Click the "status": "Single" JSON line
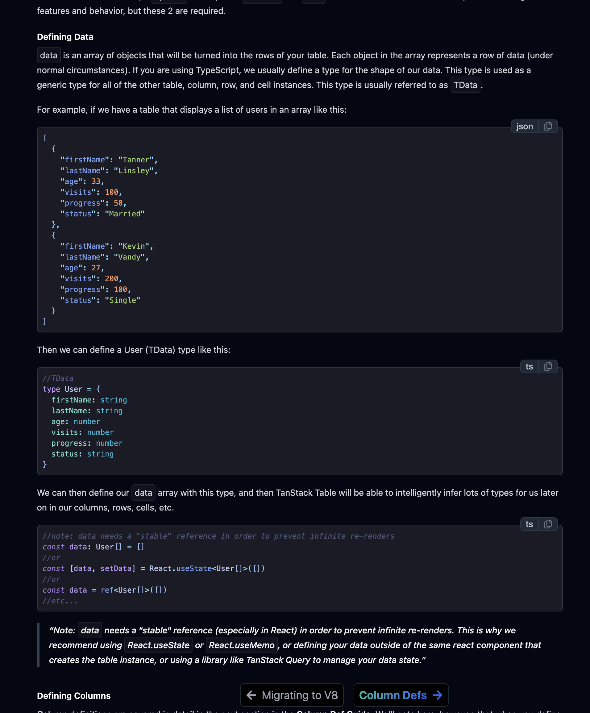The width and height of the screenshot is (590, 713). pyautogui.click(x=100, y=300)
